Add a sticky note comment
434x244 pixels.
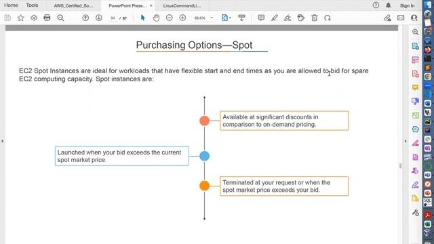pyautogui.click(x=261, y=18)
